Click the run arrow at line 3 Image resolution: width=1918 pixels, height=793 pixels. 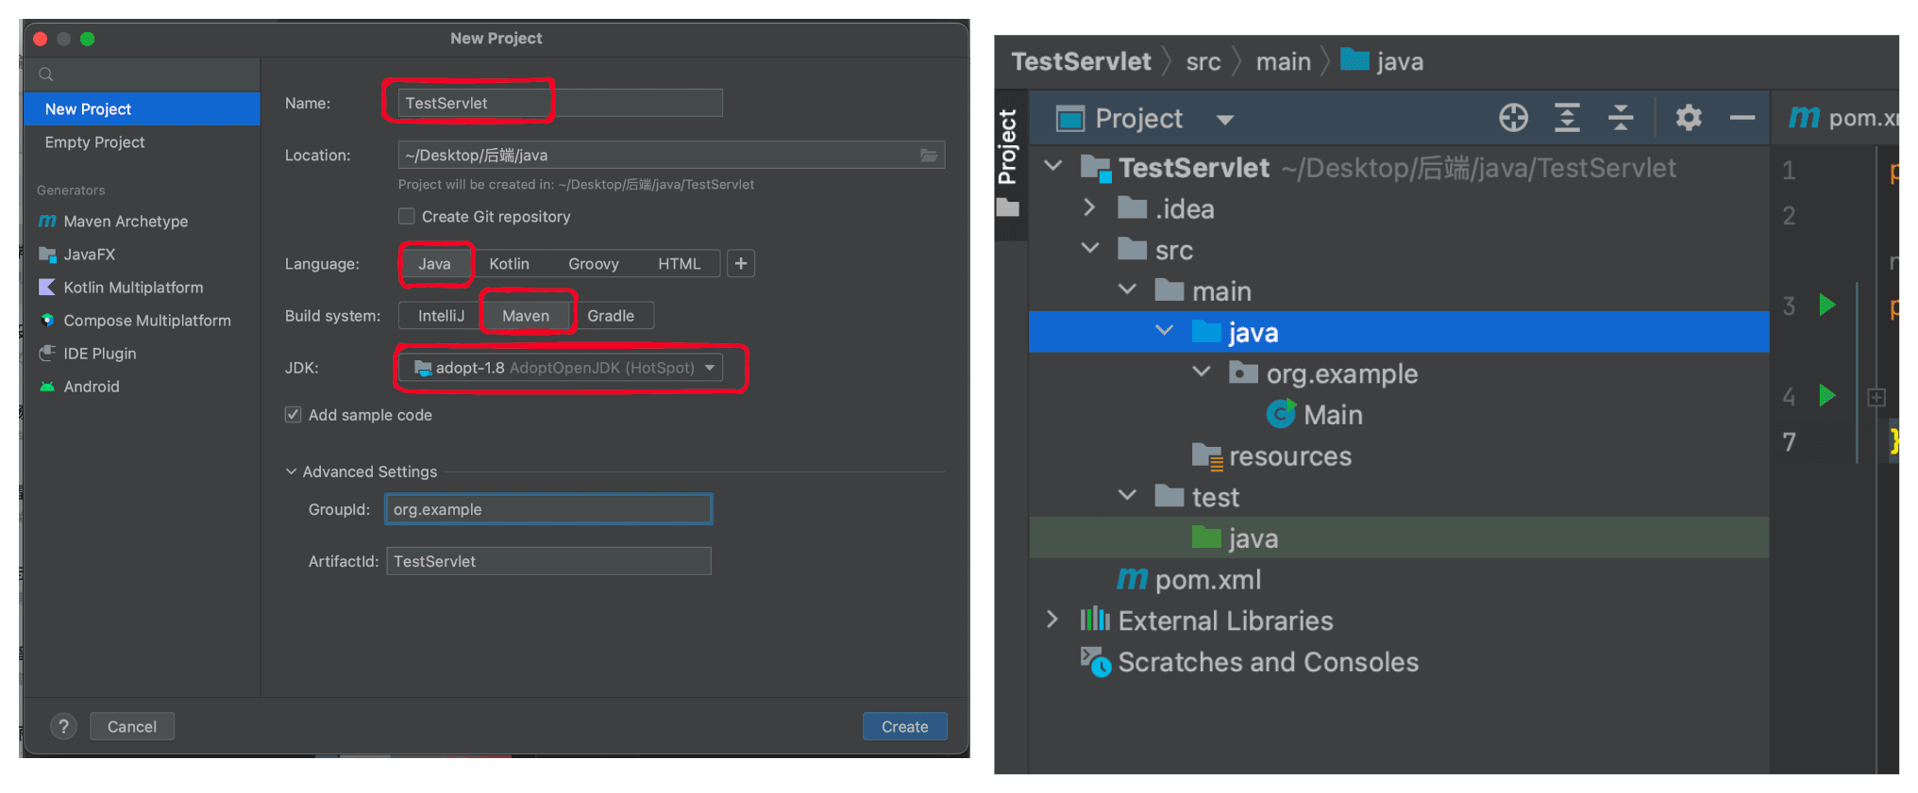point(1827,305)
